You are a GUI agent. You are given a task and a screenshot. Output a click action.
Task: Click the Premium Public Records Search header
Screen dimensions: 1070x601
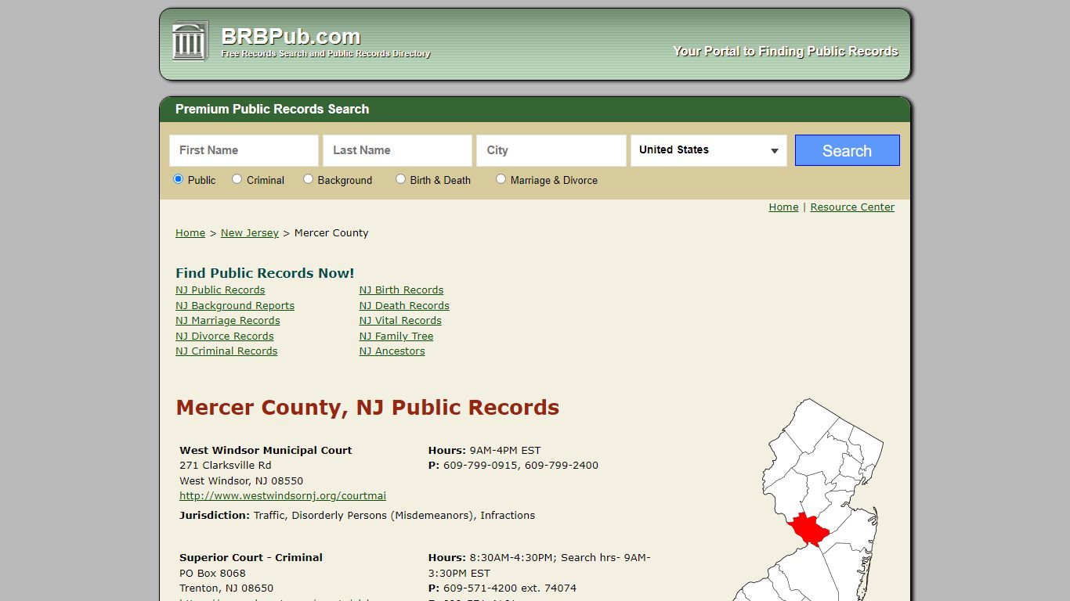(x=272, y=110)
